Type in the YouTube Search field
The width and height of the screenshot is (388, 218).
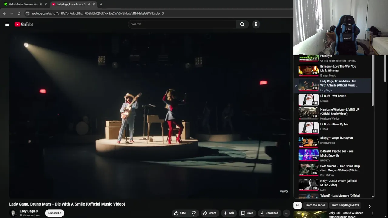pyautogui.click(x=182, y=24)
